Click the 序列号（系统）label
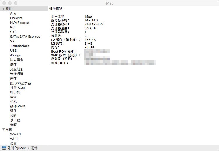Image resolution: width=219 pixels, height=151 pixels. (63, 59)
